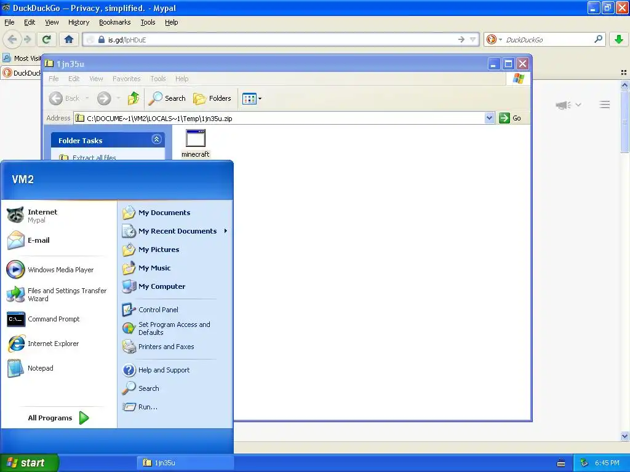Click Mypal reload page button
The image size is (630, 472).
coord(46,39)
